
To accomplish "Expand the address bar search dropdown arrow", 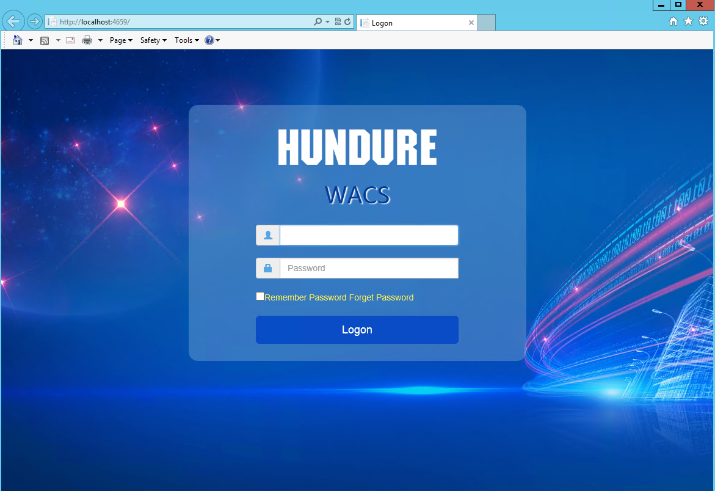I will coord(327,22).
